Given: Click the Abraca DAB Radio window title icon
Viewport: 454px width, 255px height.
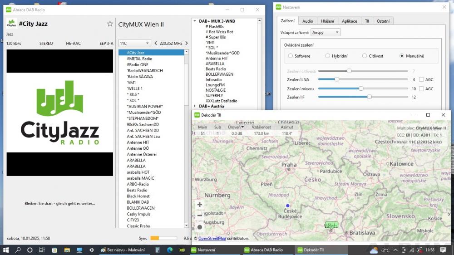Looking at the screenshot, I should point(9,10).
